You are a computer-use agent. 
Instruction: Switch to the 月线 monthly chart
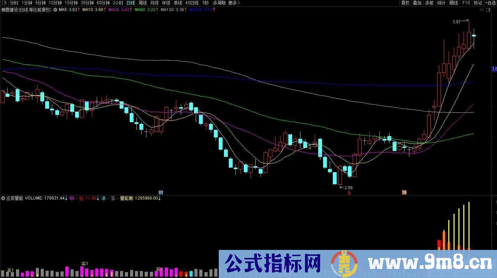[x=154, y=3]
